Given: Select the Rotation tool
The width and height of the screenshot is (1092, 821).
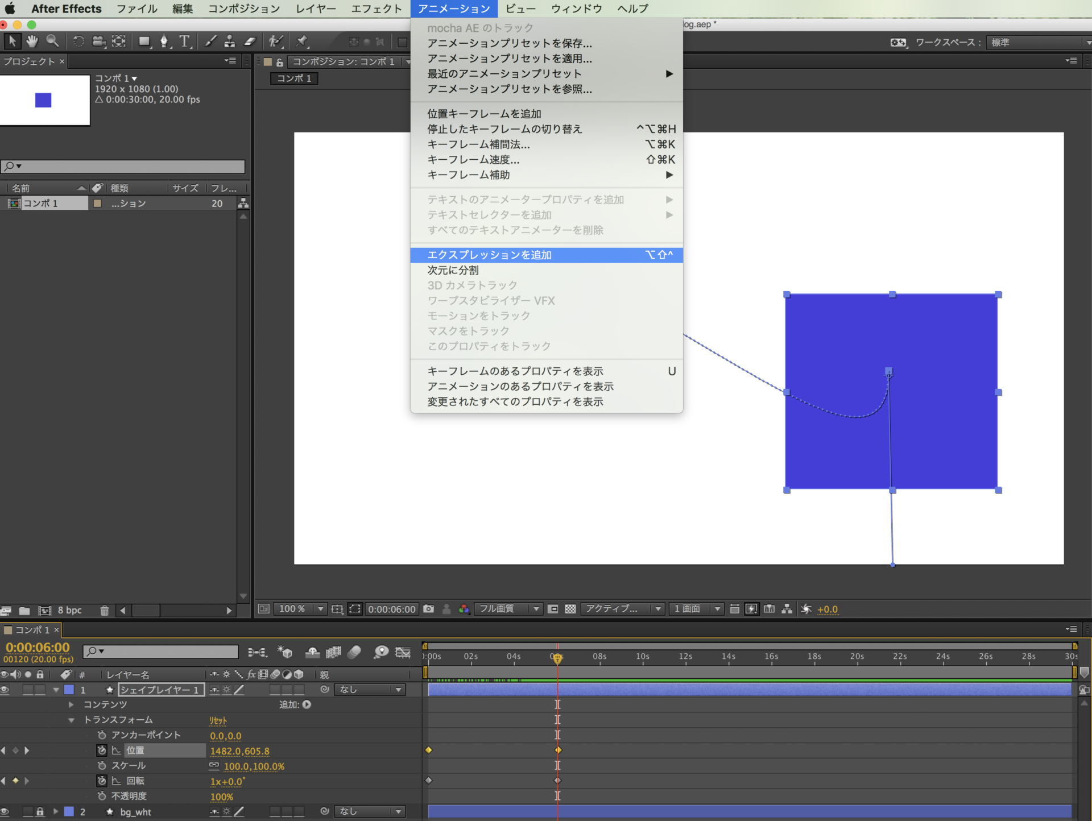Looking at the screenshot, I should point(78,41).
